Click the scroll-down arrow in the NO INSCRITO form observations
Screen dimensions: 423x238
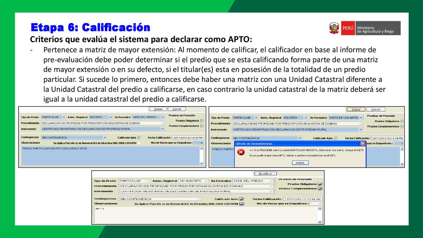(320, 222)
